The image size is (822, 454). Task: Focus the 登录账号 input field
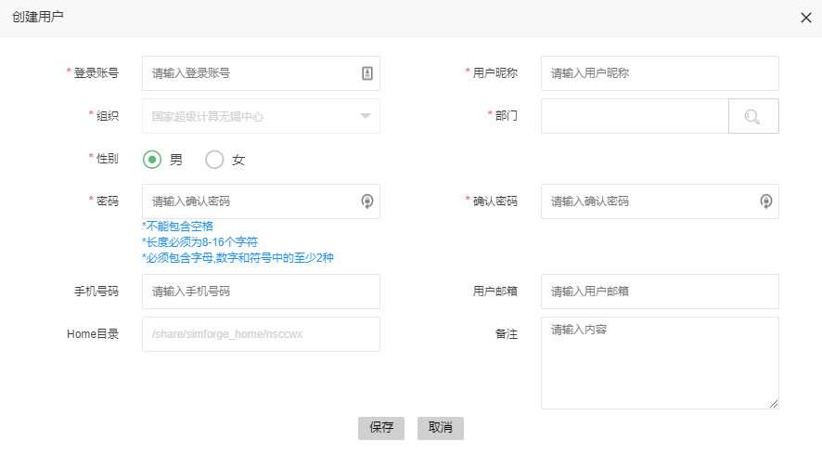[261, 73]
